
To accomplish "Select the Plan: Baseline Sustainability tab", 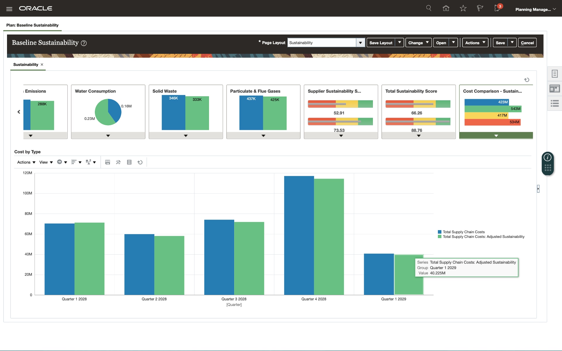I will tap(32, 25).
